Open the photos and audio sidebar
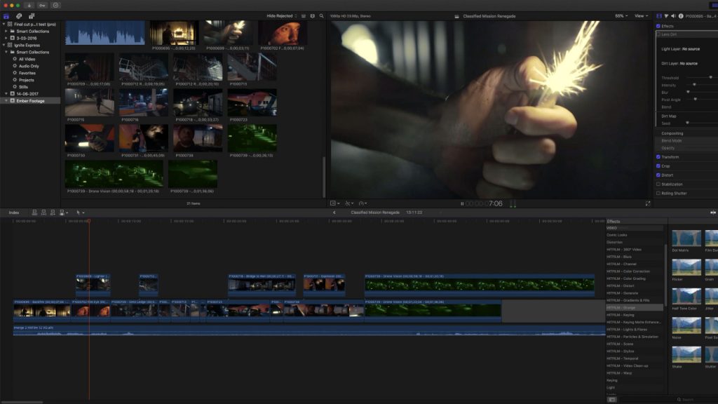The image size is (718, 404). 19,15
